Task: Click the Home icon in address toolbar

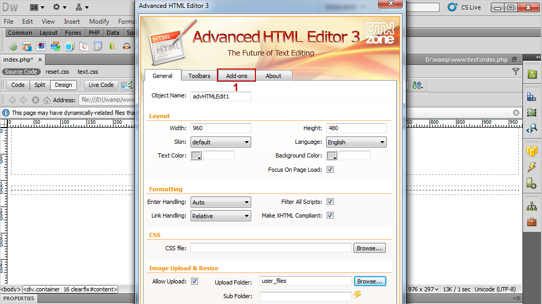Action: 46,100
